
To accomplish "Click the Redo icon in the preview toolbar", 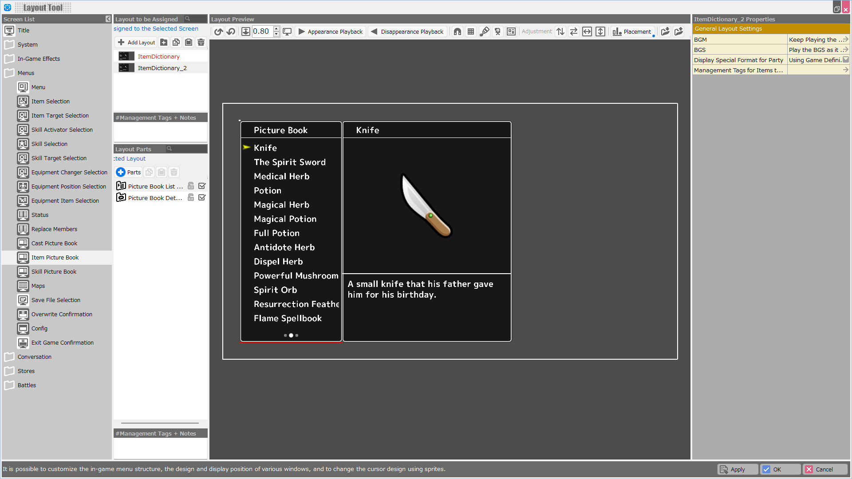I will [x=231, y=31].
